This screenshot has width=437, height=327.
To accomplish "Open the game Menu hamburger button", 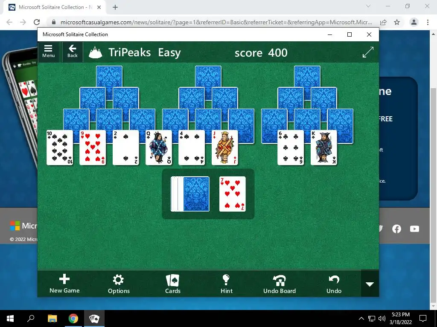I will pyautogui.click(x=48, y=52).
